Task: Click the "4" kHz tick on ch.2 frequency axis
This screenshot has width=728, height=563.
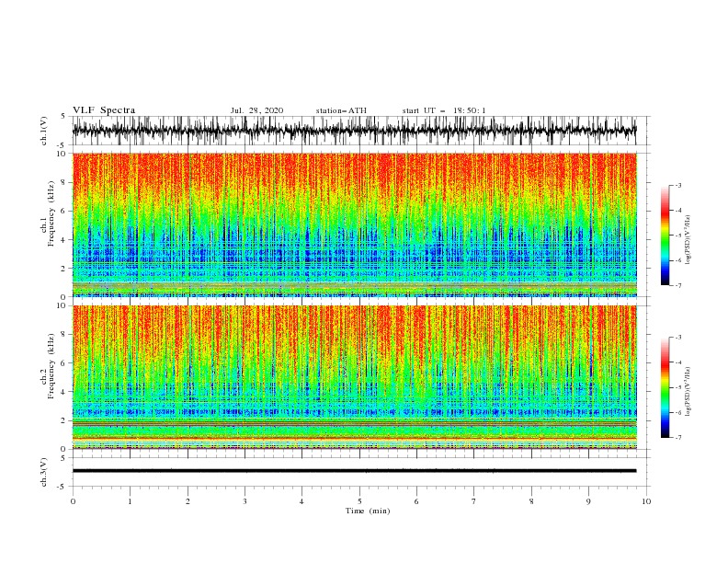Action: (63, 392)
